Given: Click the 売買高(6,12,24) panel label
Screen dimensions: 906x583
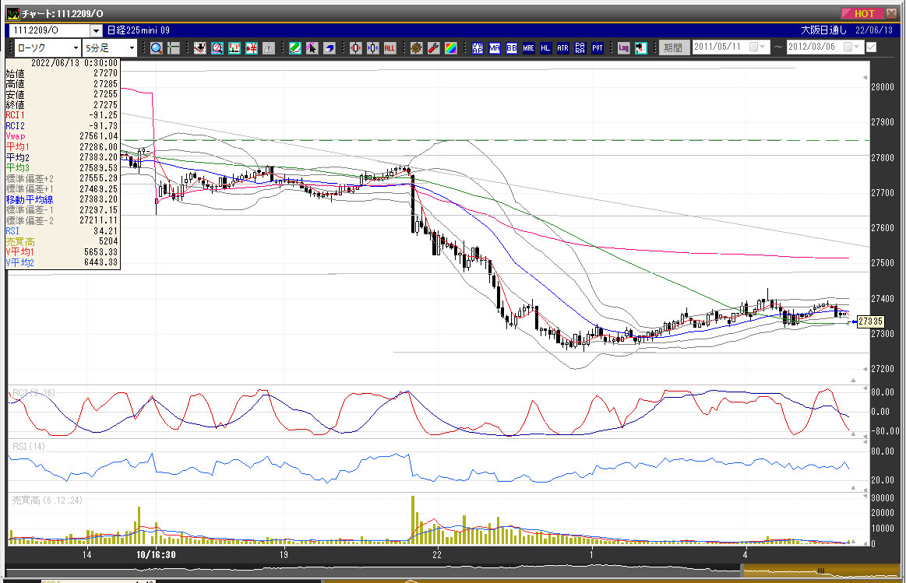Looking at the screenshot, I should pyautogui.click(x=47, y=500).
